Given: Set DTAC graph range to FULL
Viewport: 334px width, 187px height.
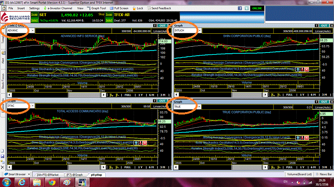Looking at the screenshot, I should pyautogui.click(x=127, y=167).
